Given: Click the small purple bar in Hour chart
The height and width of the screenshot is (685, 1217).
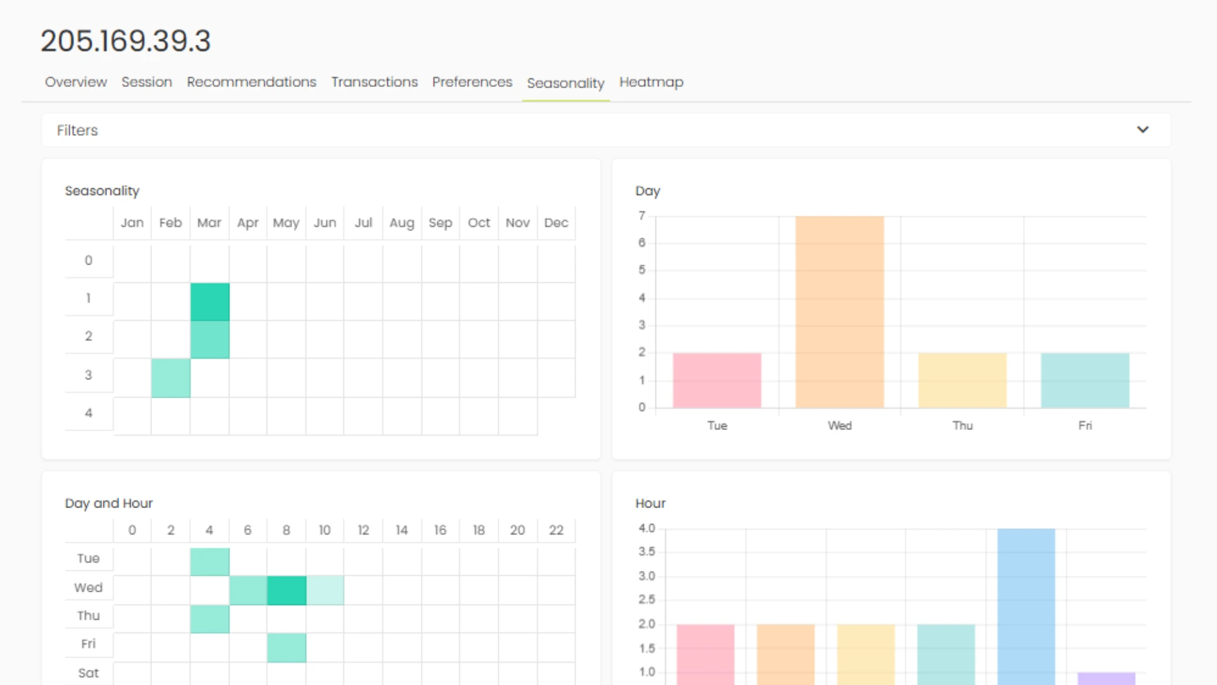Looking at the screenshot, I should (1106, 678).
